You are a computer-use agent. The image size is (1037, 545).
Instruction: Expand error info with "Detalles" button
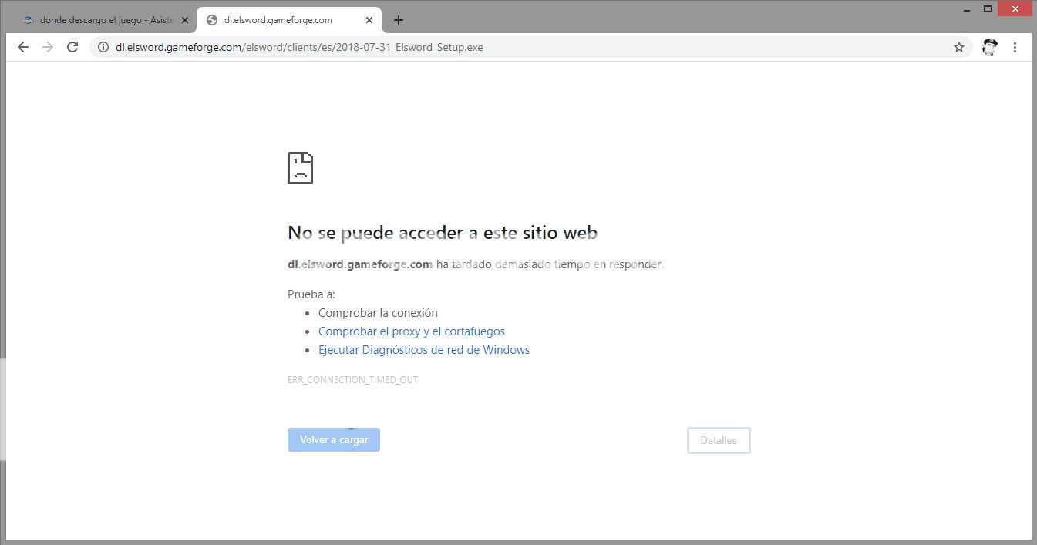[x=718, y=440]
